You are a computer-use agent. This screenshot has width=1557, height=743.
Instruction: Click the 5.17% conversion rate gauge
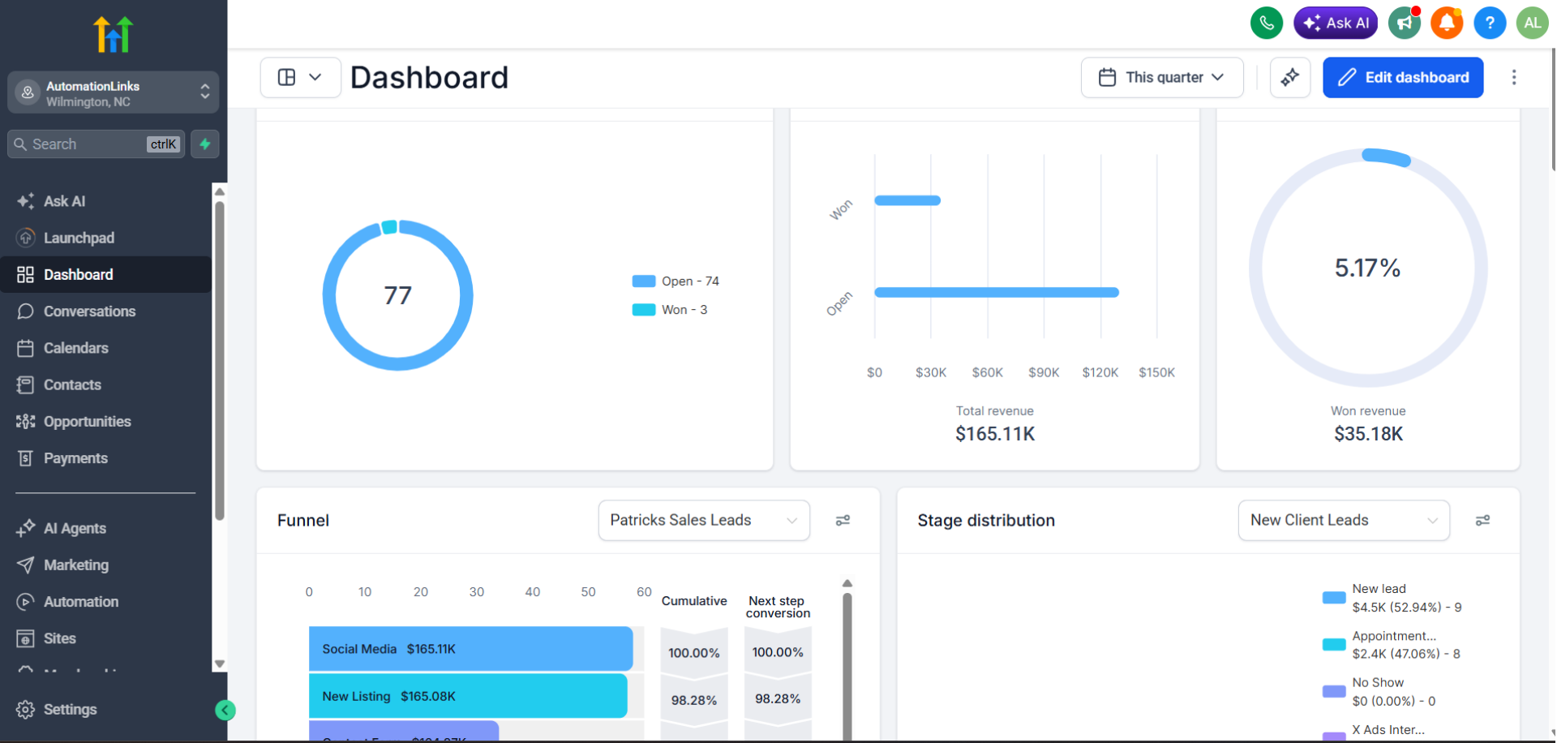click(x=1368, y=268)
